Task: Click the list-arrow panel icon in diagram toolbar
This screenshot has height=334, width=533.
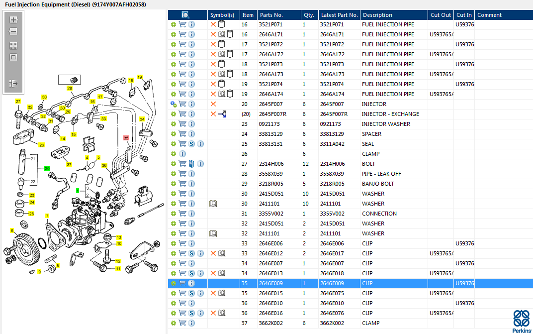Action: [13, 83]
